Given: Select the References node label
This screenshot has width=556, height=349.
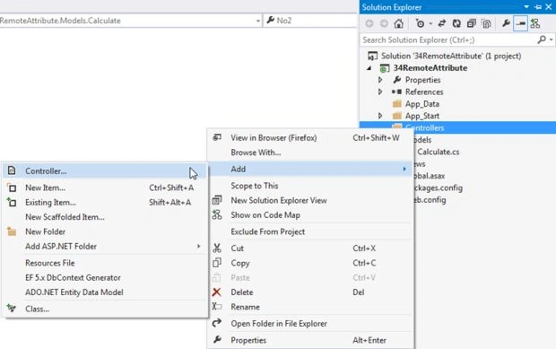Looking at the screenshot, I should point(424,92).
